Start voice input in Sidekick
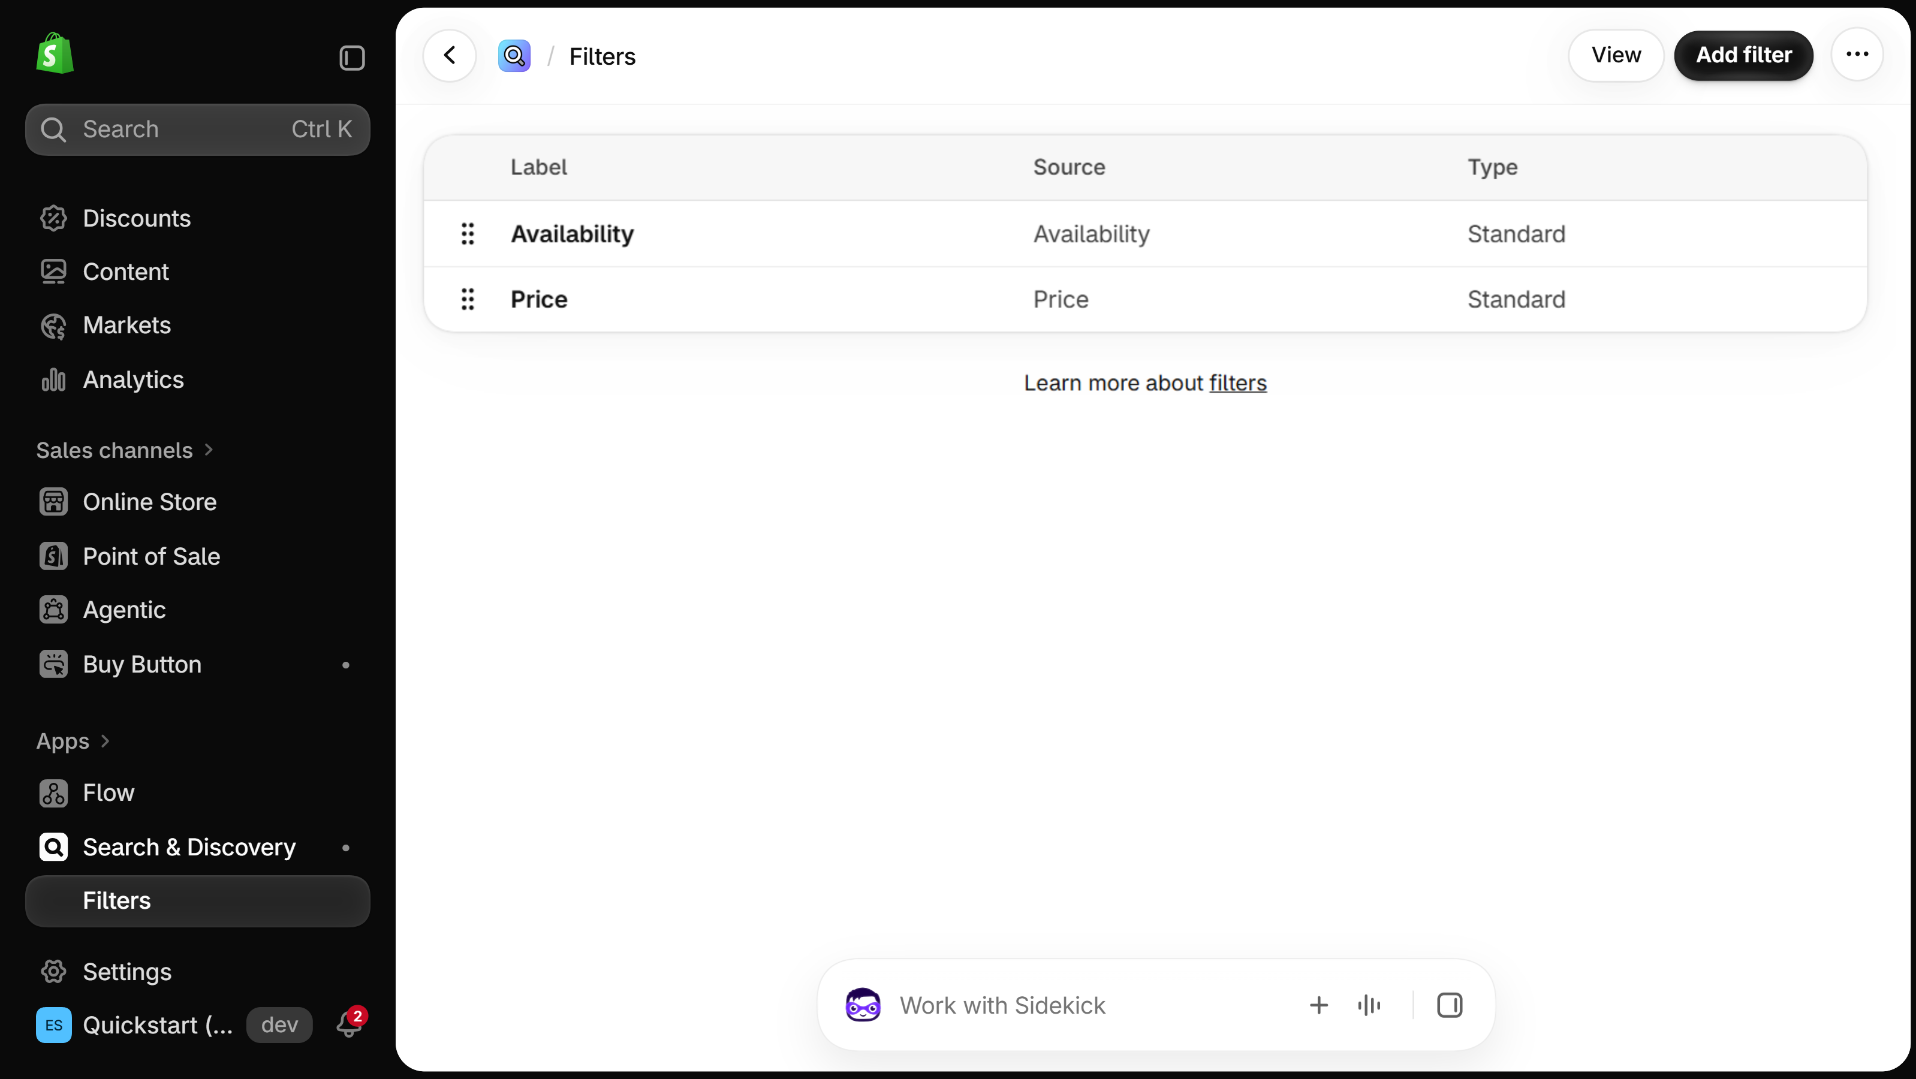 tap(1369, 1005)
